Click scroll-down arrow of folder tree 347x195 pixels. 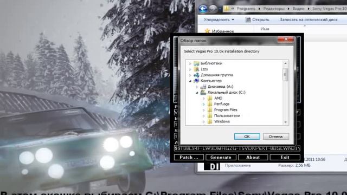[x=285, y=122]
